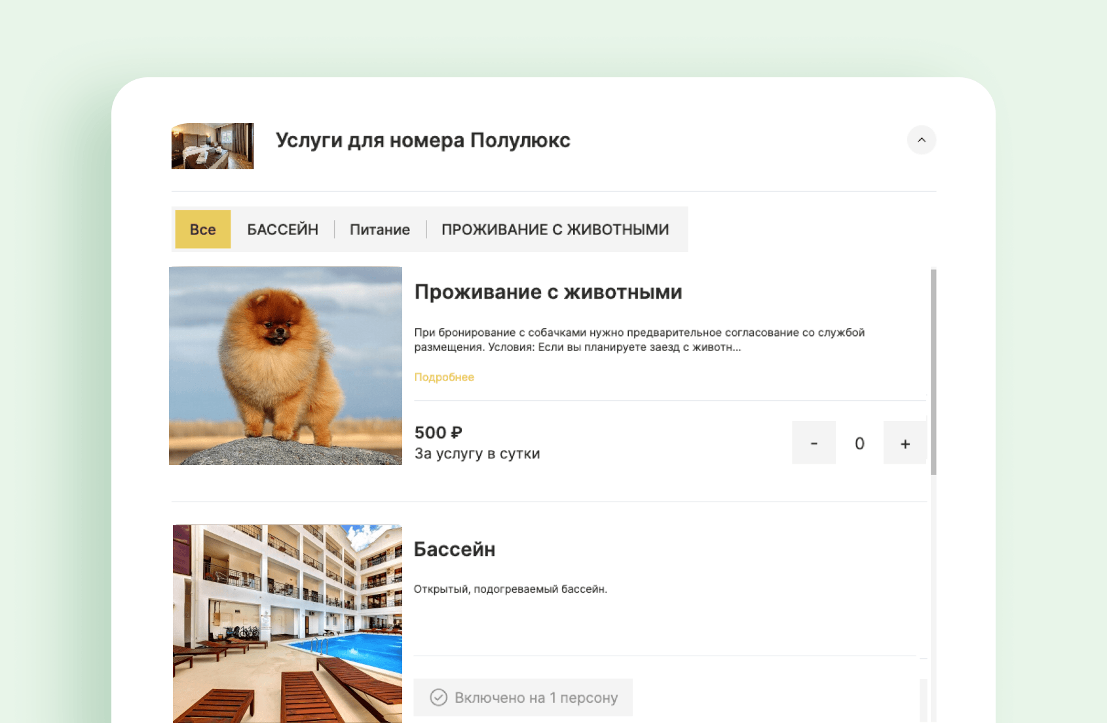
Task: Click the Pomeranian dog service image
Action: (286, 365)
